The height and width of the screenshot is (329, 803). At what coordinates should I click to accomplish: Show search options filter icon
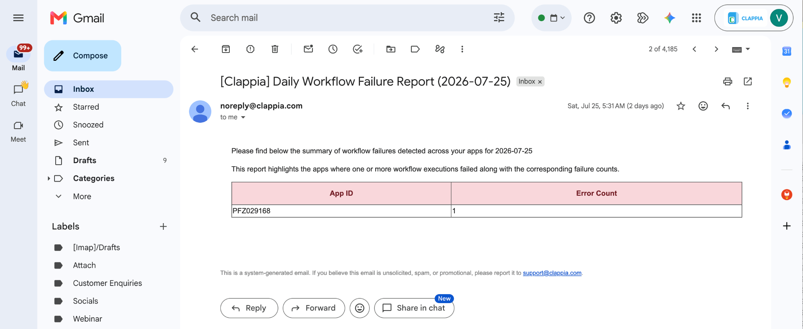click(x=499, y=18)
